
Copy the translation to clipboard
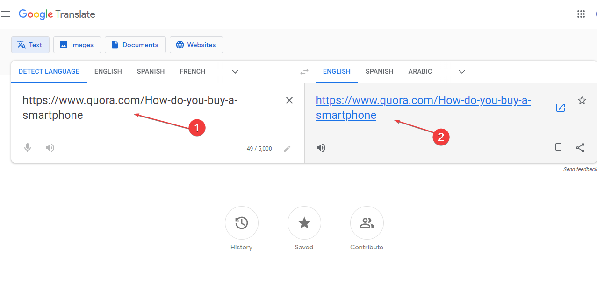point(557,148)
